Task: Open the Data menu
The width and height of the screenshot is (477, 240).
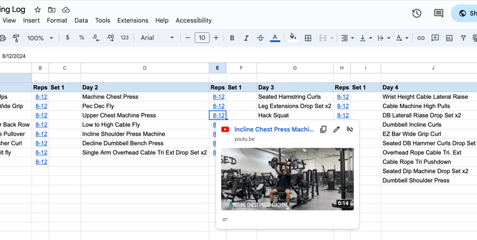Action: 81,21
